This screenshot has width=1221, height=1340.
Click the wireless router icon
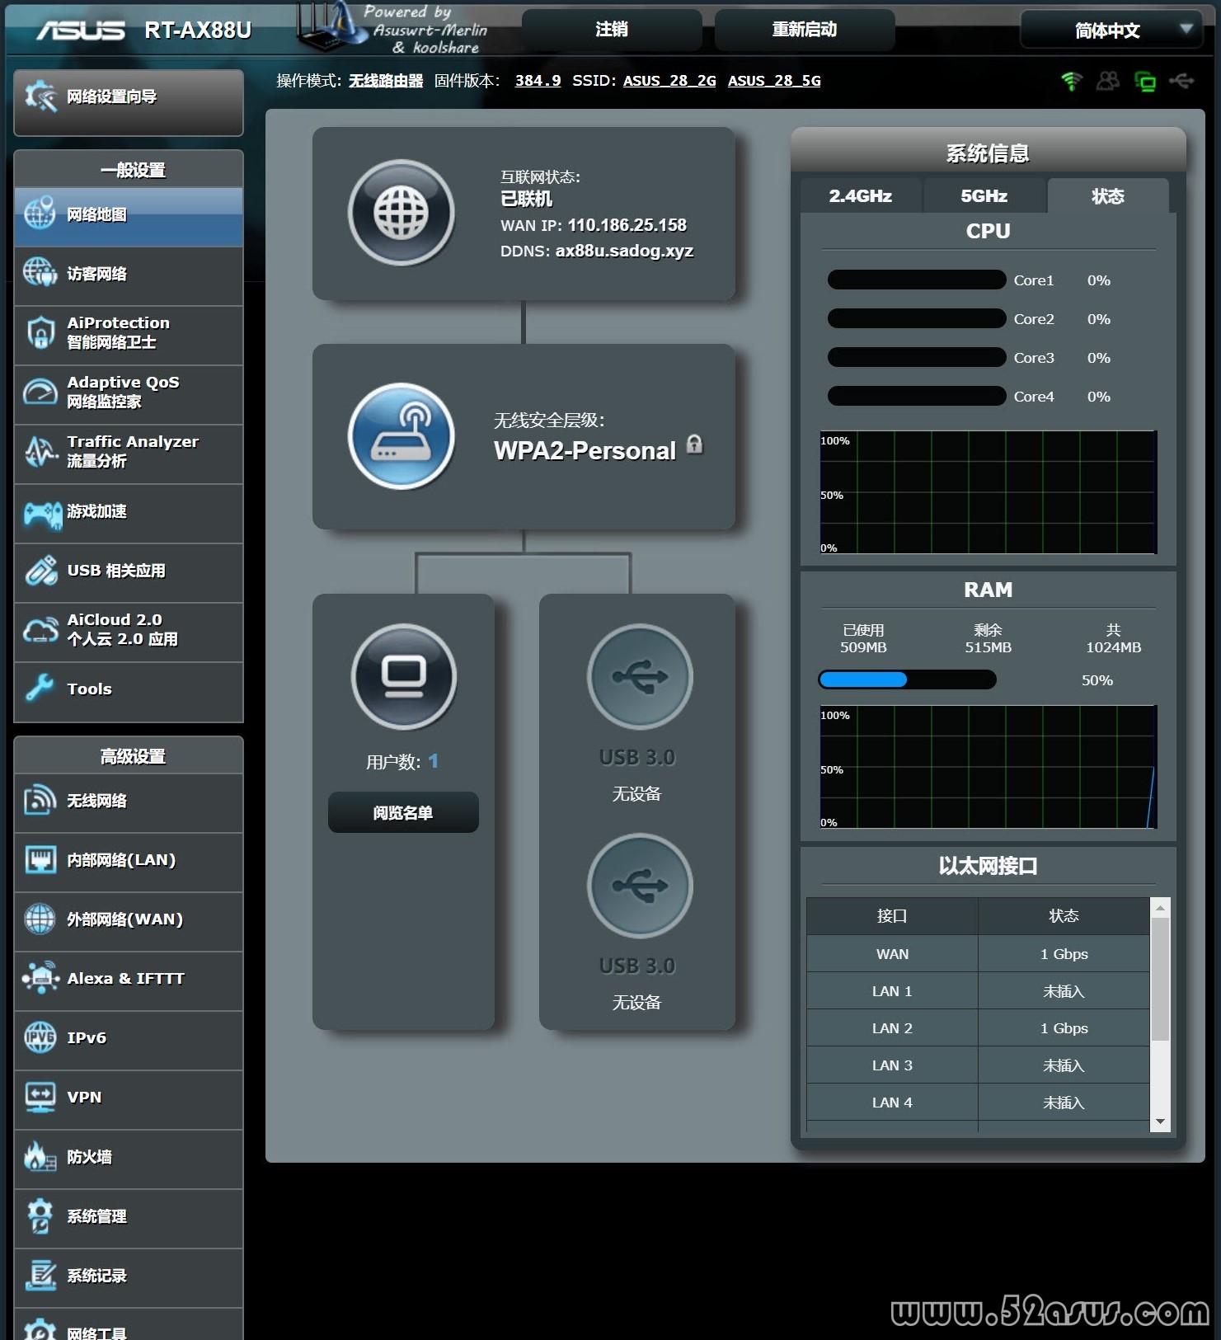click(402, 436)
